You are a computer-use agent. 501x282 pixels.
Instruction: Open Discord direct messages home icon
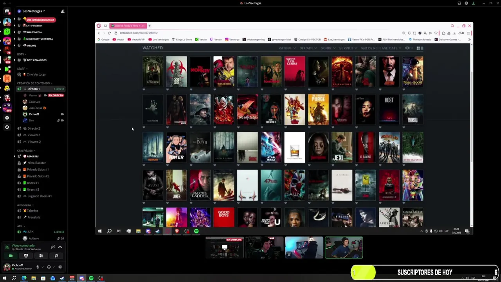pyautogui.click(x=7, y=11)
